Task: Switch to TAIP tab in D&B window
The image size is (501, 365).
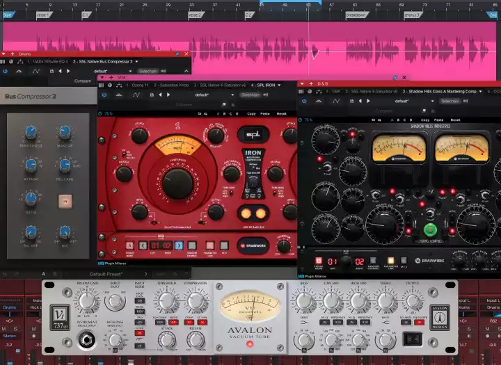Action: point(333,92)
